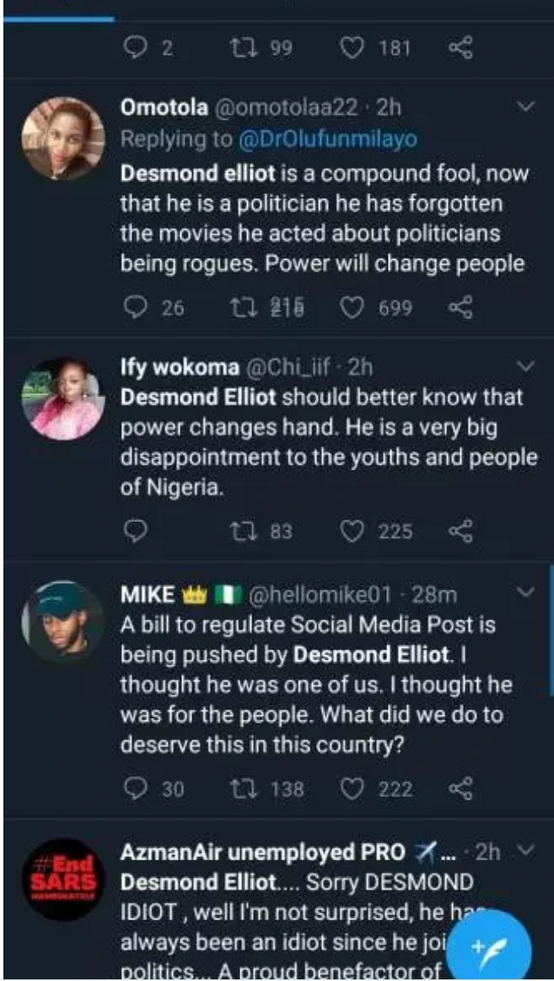Viewport: 554px width, 981px height.
Task: Like Omotola's tweet with 699 likes
Action: [x=353, y=309]
